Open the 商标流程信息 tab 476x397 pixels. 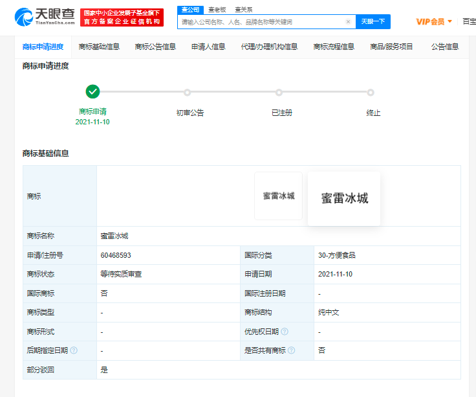pyautogui.click(x=334, y=47)
